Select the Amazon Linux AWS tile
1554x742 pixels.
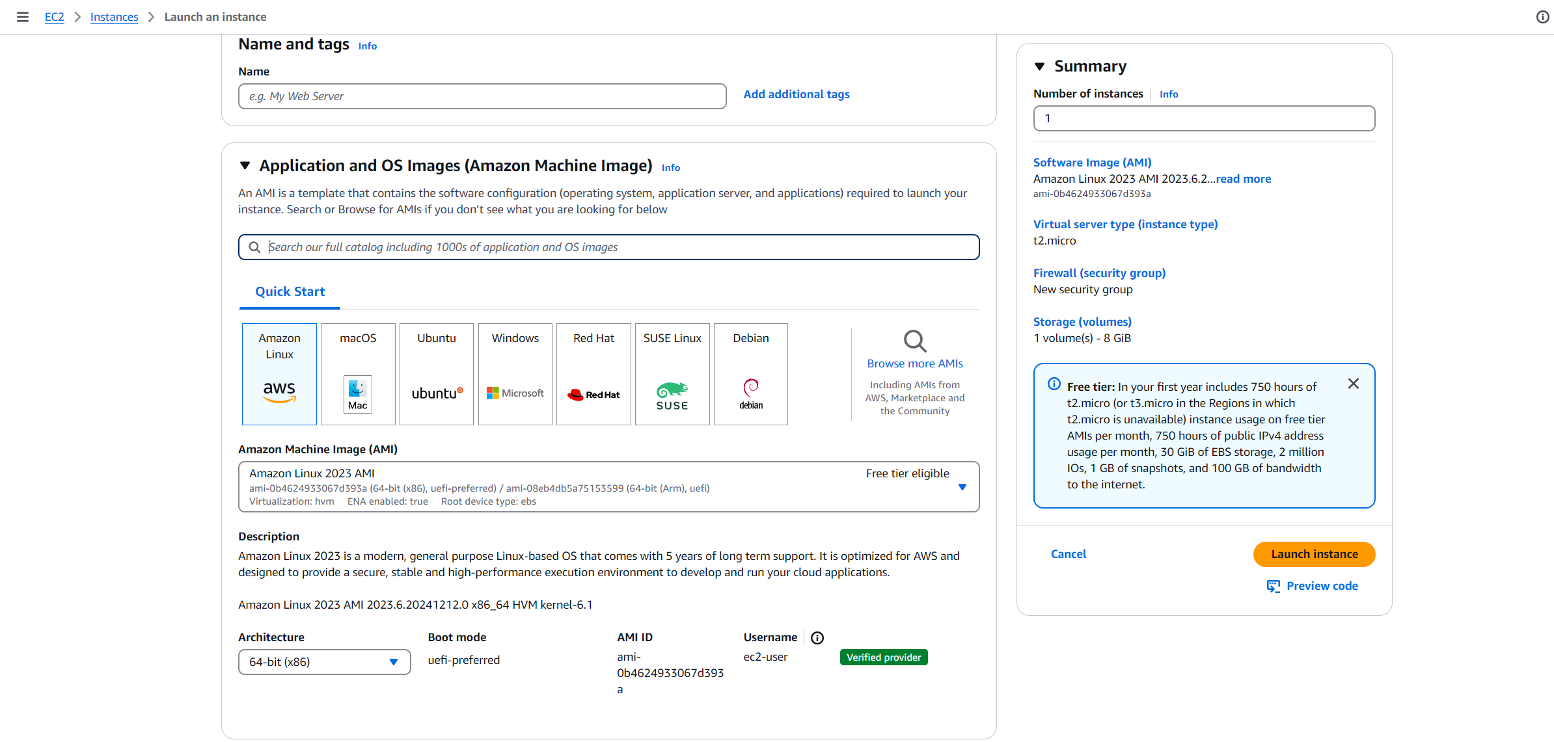click(279, 374)
